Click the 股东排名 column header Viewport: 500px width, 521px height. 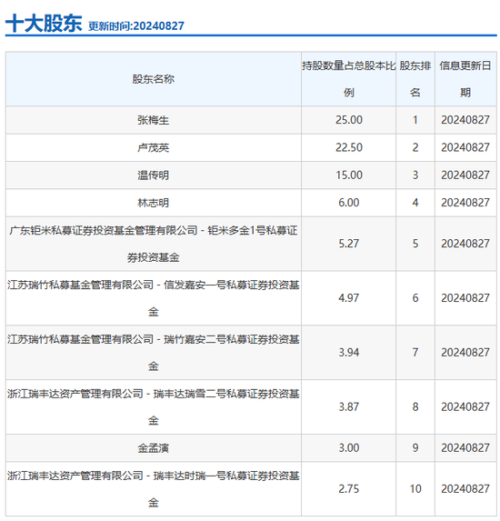(415, 79)
